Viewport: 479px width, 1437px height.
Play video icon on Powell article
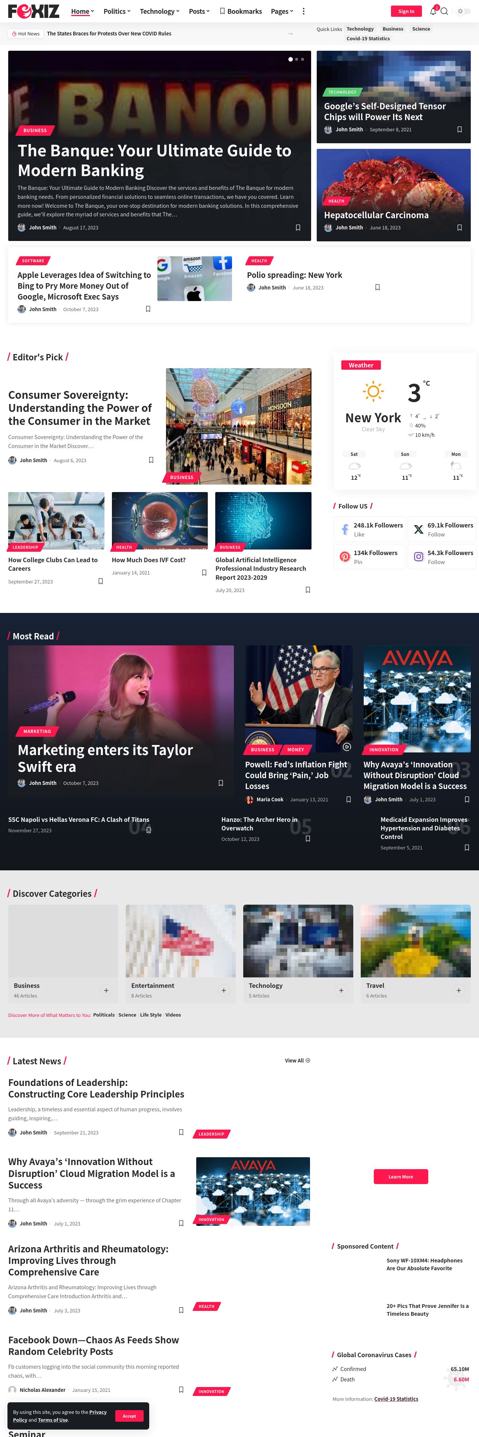tap(347, 746)
